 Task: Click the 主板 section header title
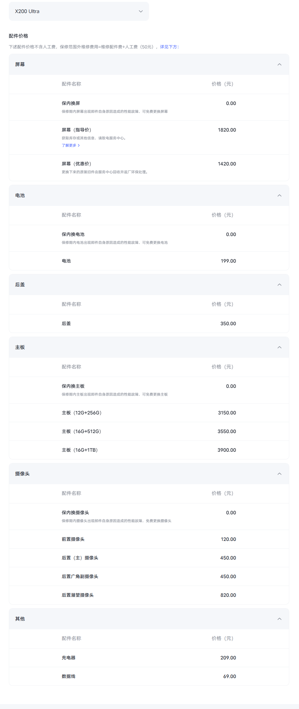[20, 347]
